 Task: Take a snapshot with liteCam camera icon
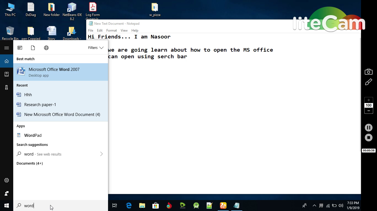click(368, 71)
